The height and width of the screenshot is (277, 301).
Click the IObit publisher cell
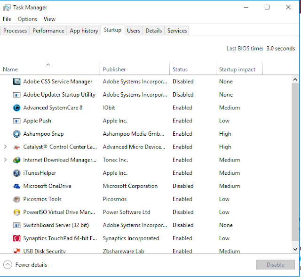(109, 108)
